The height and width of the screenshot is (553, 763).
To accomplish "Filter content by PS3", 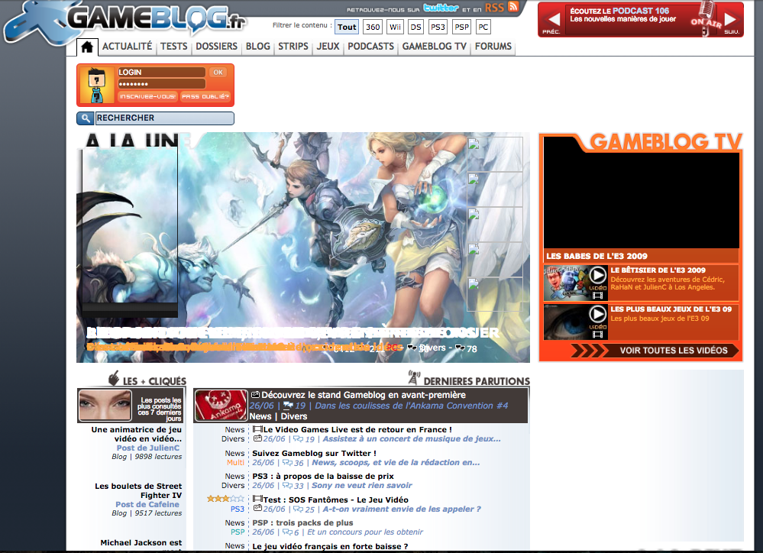I will [438, 27].
